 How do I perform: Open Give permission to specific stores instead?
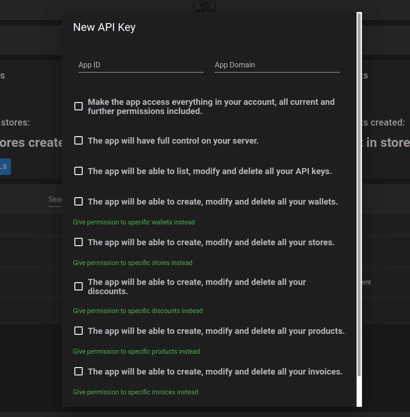coord(133,263)
